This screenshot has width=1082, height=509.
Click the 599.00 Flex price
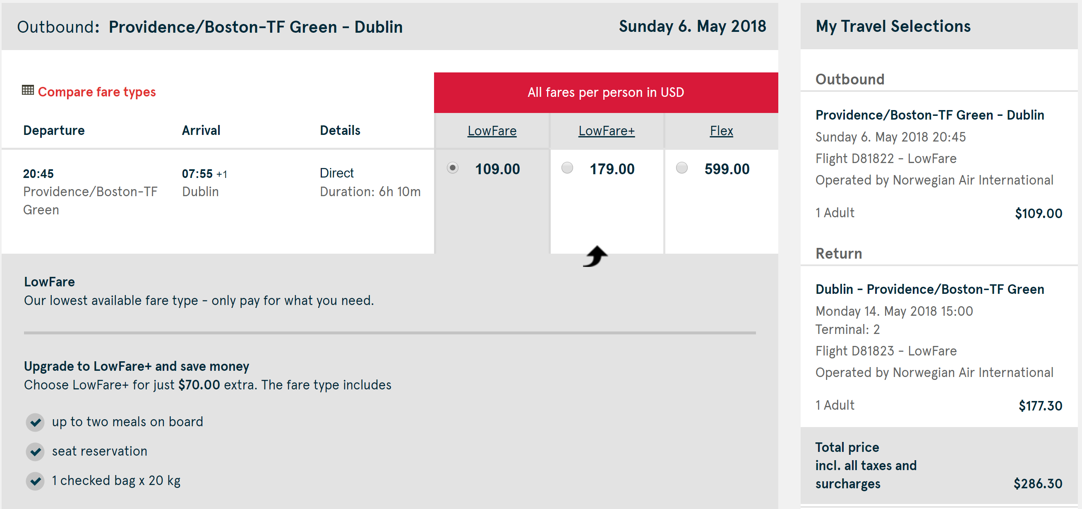(x=727, y=169)
